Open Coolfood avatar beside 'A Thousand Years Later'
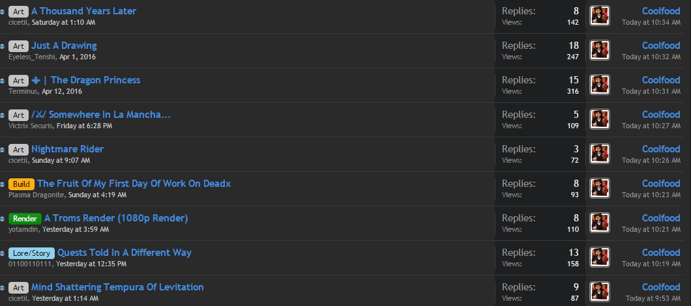The height and width of the screenshot is (306, 691). [599, 16]
